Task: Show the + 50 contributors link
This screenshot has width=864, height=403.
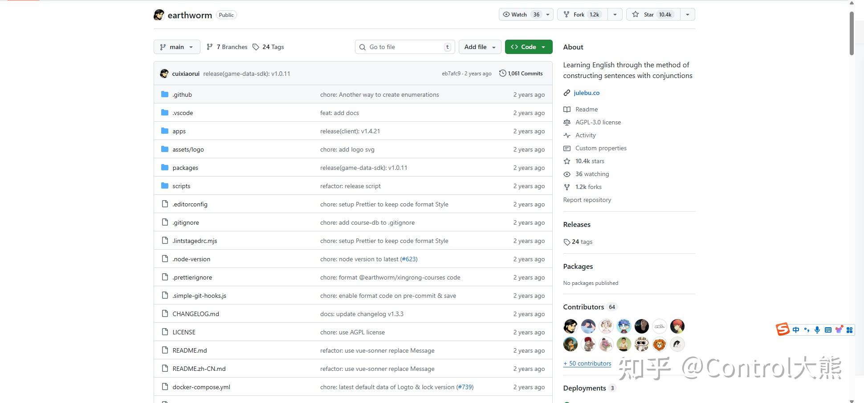Action: click(587, 363)
